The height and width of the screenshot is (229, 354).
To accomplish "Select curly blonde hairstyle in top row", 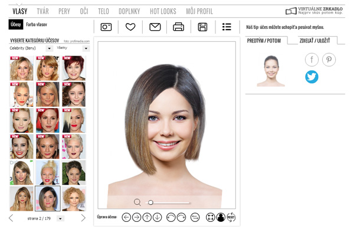I will 21,68.
